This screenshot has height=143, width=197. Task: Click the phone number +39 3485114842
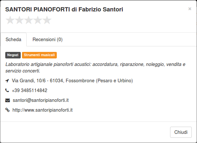pos(30,90)
